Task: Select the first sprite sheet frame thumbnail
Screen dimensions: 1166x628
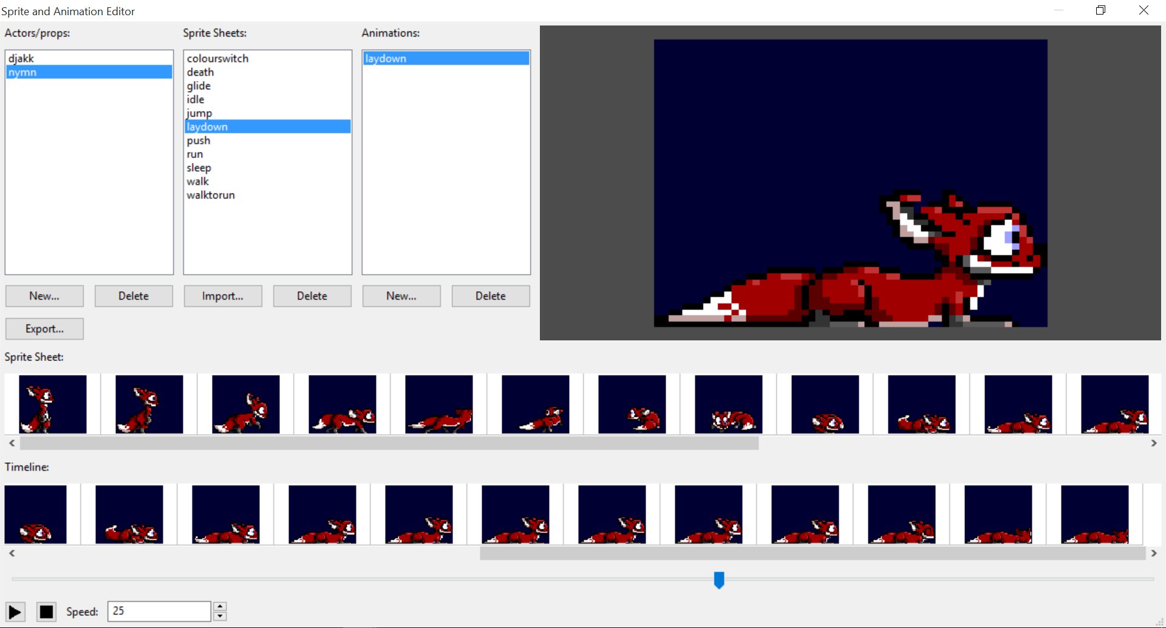Action: pos(52,403)
